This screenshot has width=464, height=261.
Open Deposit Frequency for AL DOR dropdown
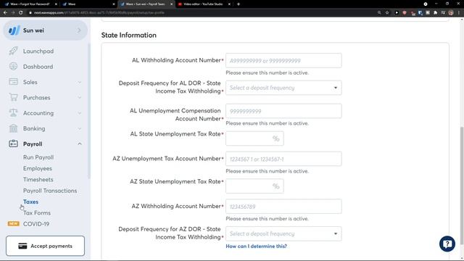point(283,88)
